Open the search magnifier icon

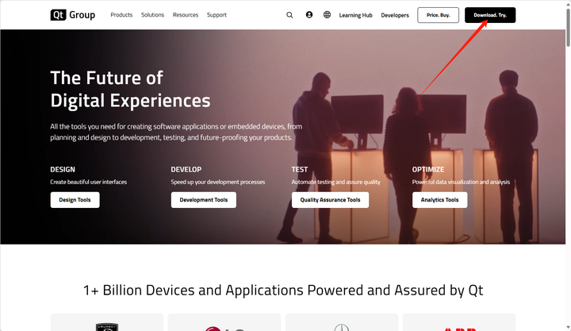click(289, 15)
